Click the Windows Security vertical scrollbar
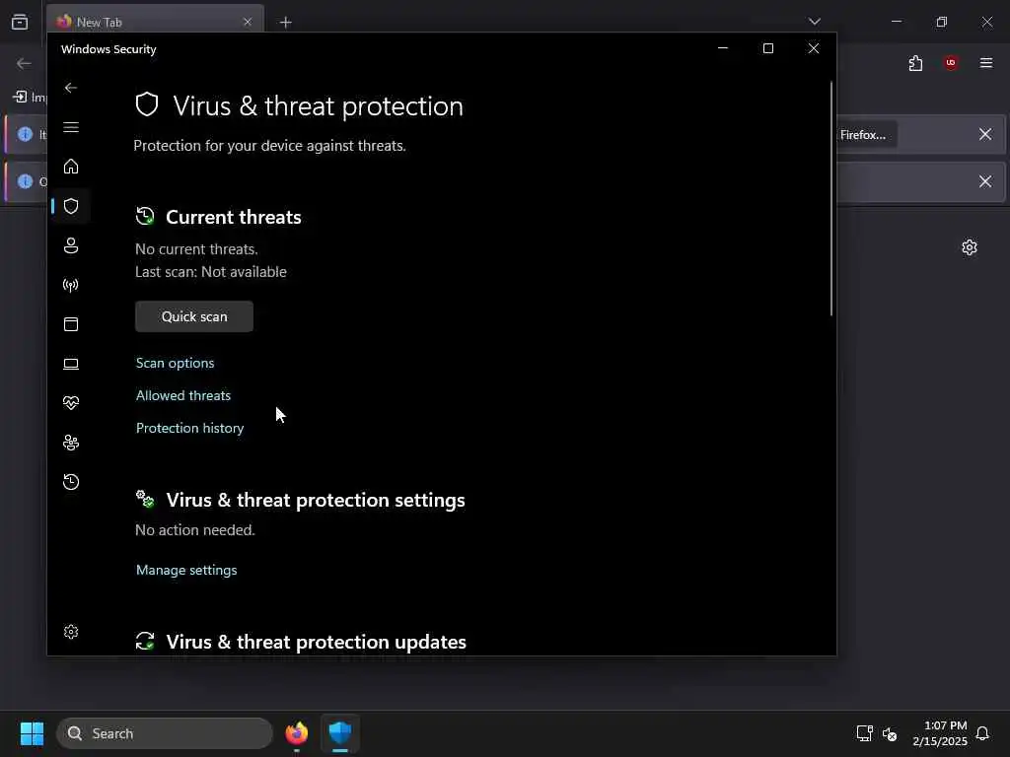 [830, 199]
